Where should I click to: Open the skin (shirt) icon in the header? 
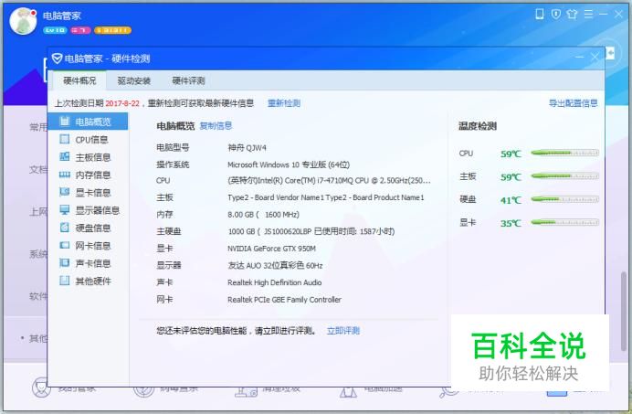pos(572,15)
